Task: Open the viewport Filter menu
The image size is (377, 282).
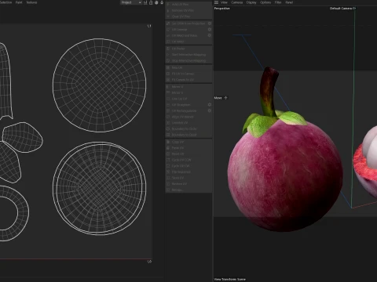Action: 278,2
